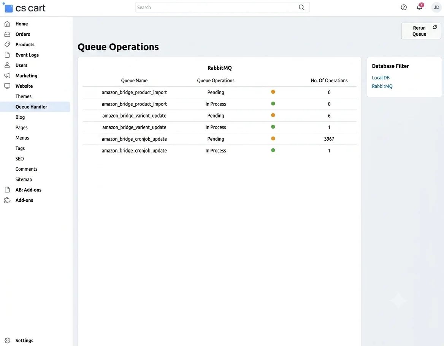Click the search magnifier icon

point(301,7)
